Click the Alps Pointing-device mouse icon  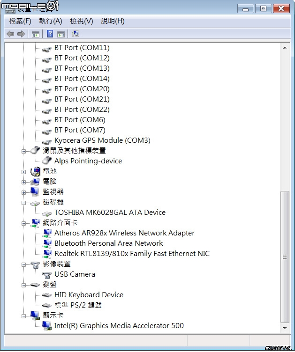47,161
